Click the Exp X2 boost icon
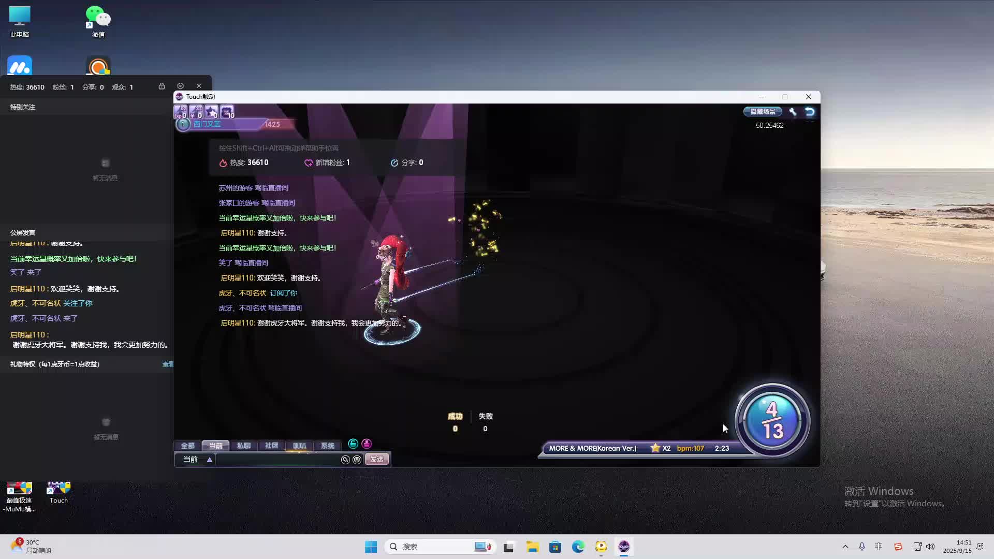This screenshot has height=559, width=994. tap(181, 111)
